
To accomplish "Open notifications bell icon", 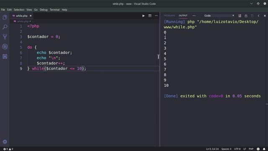I will tap(264, 149).
